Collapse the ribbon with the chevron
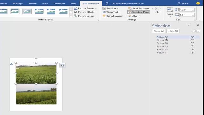The width and height of the screenshot is (204, 115). click(x=200, y=20)
